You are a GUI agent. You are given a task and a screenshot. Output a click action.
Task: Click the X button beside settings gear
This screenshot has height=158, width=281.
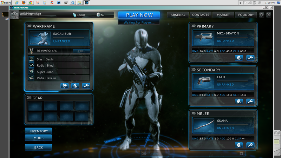point(268,15)
